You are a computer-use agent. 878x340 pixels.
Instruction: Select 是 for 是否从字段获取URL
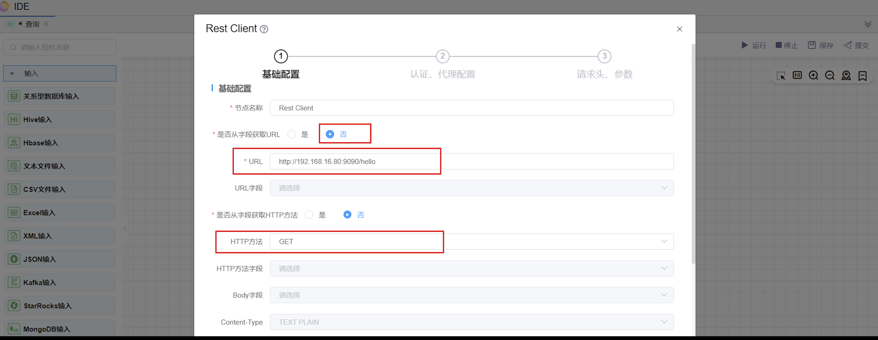(x=291, y=134)
